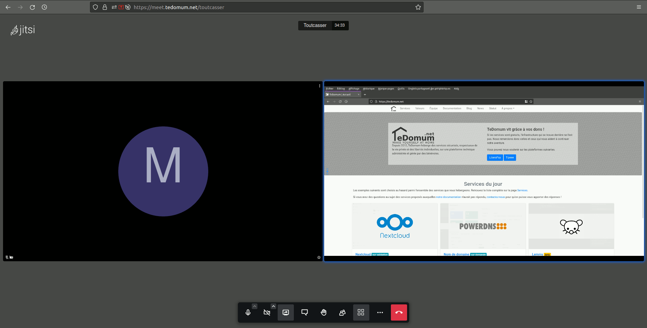Open the chat panel
Screen dimensions: 647x328
pyautogui.click(x=305, y=312)
